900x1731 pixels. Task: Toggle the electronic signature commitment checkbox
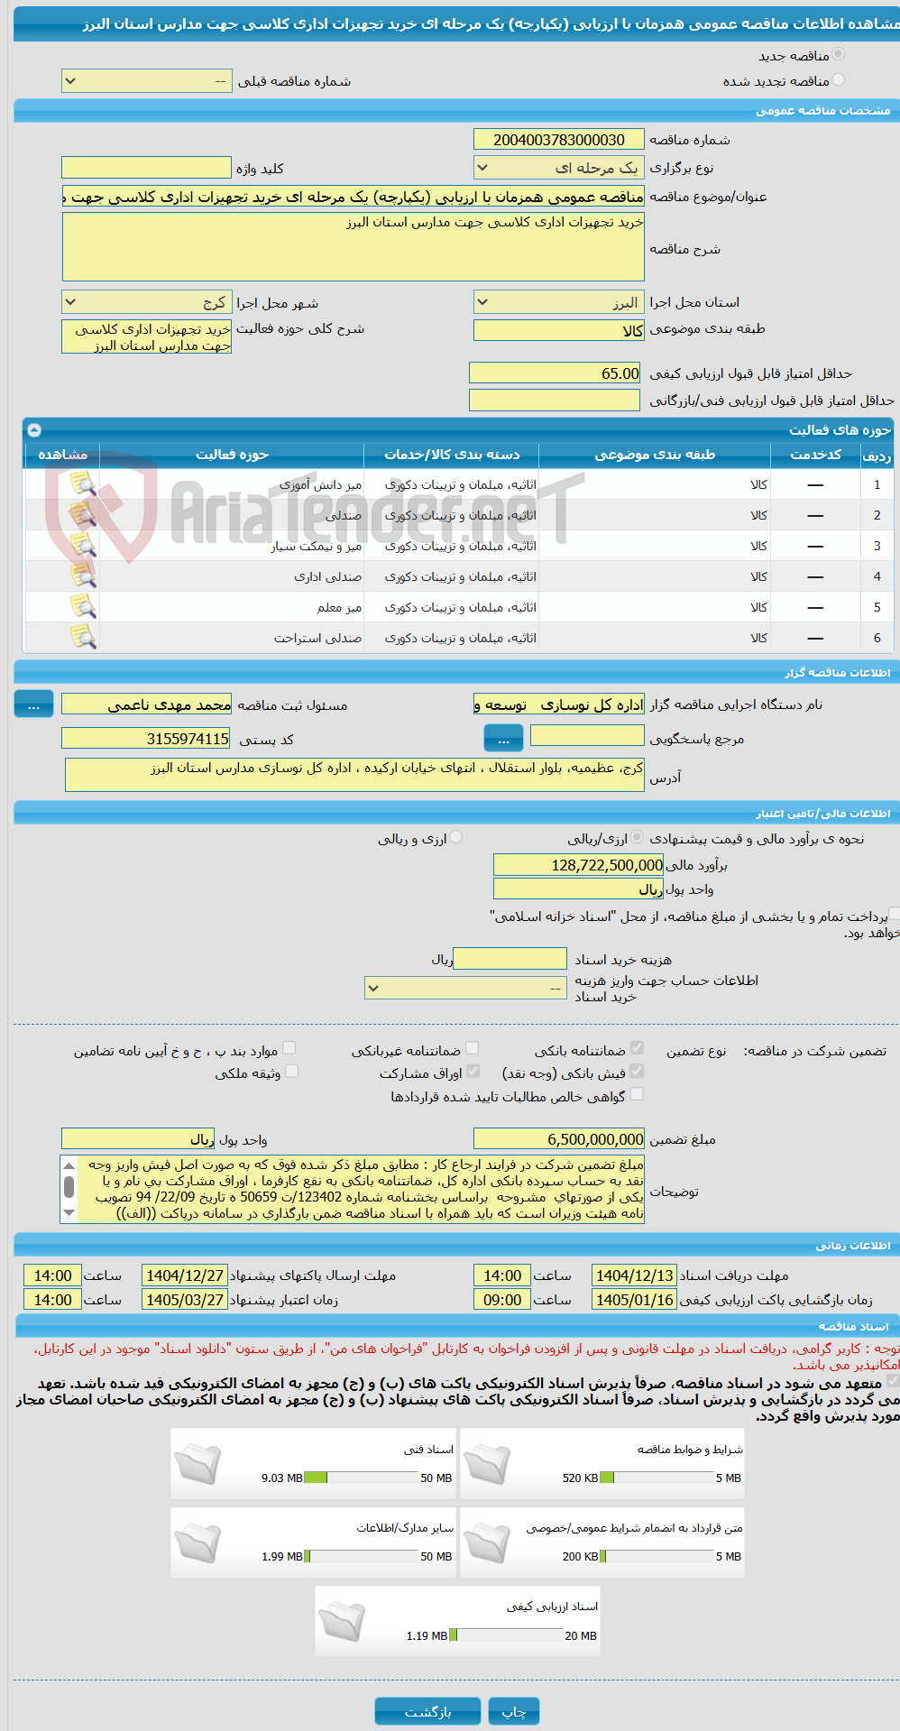point(893,1380)
